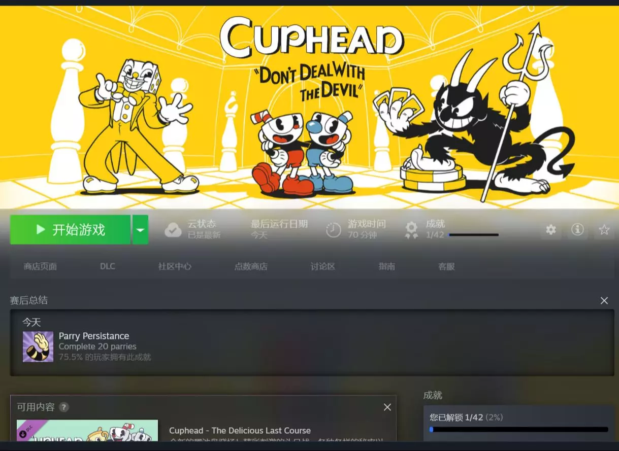This screenshot has height=451, width=619.
Task: Click the 云状态 已是最新 label
Action: 204,229
